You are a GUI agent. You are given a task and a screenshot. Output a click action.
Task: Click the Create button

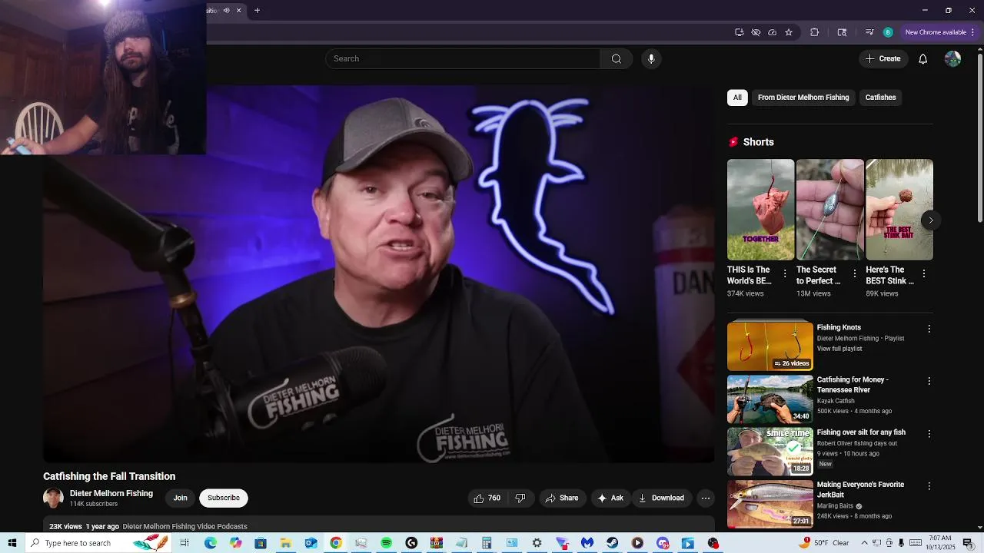(x=883, y=59)
